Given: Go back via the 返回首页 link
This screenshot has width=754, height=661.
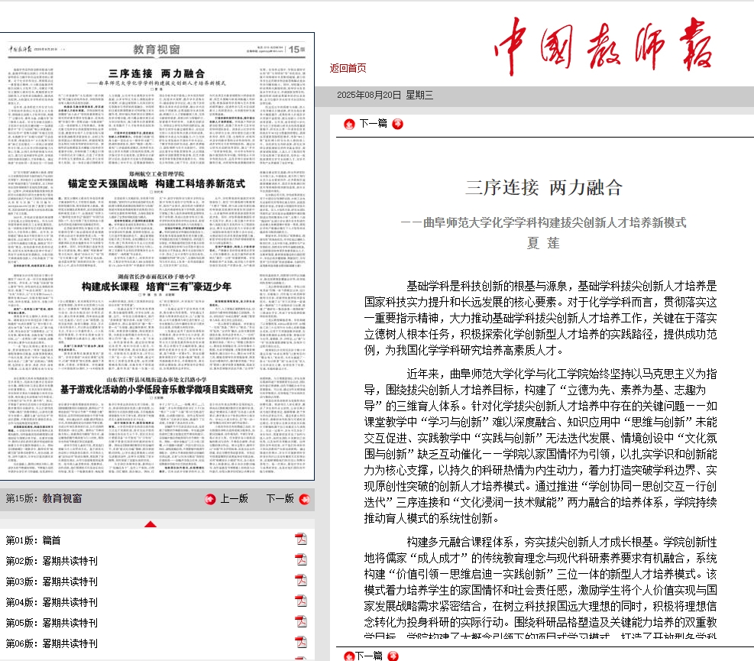Looking at the screenshot, I should pyautogui.click(x=348, y=68).
